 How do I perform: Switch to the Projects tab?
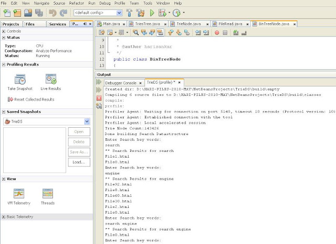11,24
